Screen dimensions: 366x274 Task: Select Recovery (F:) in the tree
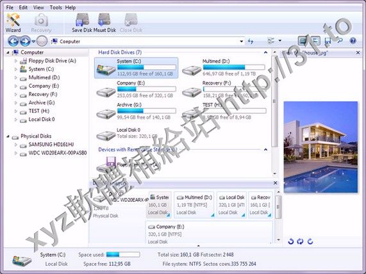pyautogui.click(x=43, y=95)
